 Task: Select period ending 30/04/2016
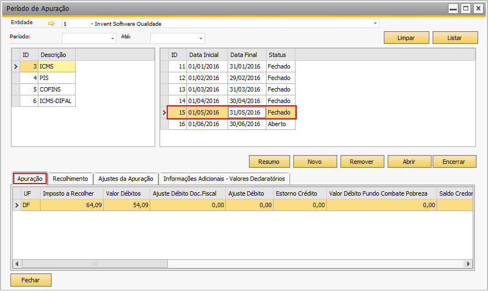231,101
